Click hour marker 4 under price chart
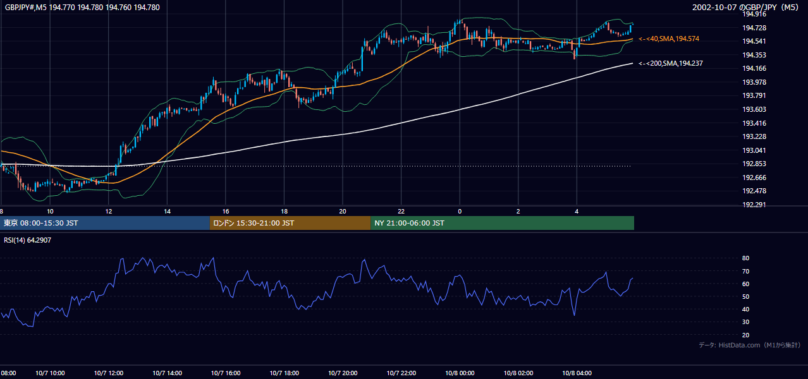The width and height of the screenshot is (808, 379). click(577, 211)
